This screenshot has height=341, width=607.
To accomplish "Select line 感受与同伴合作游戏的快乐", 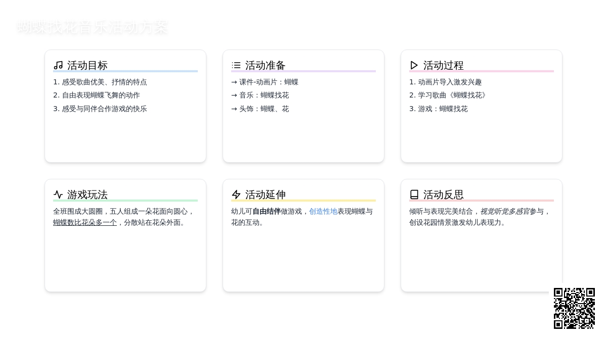I will [x=100, y=109].
